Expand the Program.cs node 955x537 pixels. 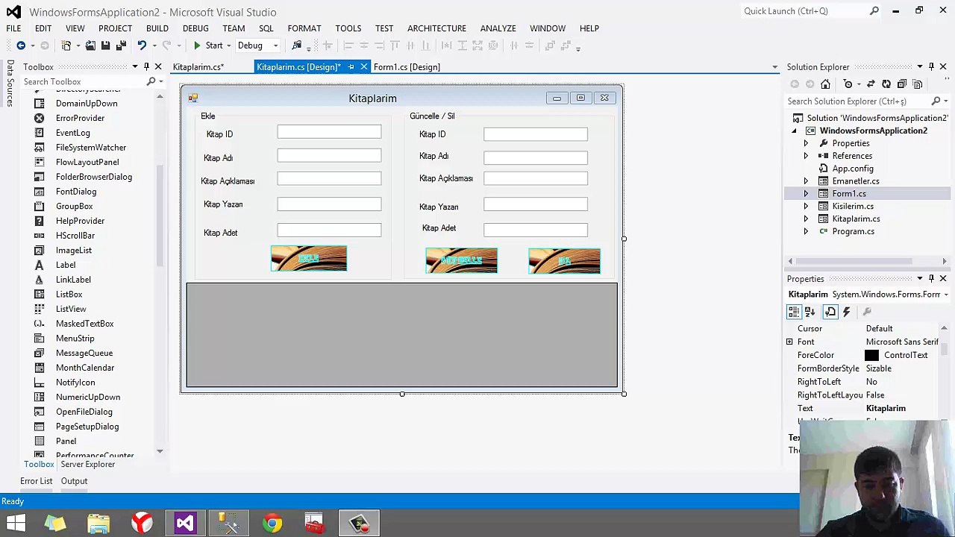(806, 231)
